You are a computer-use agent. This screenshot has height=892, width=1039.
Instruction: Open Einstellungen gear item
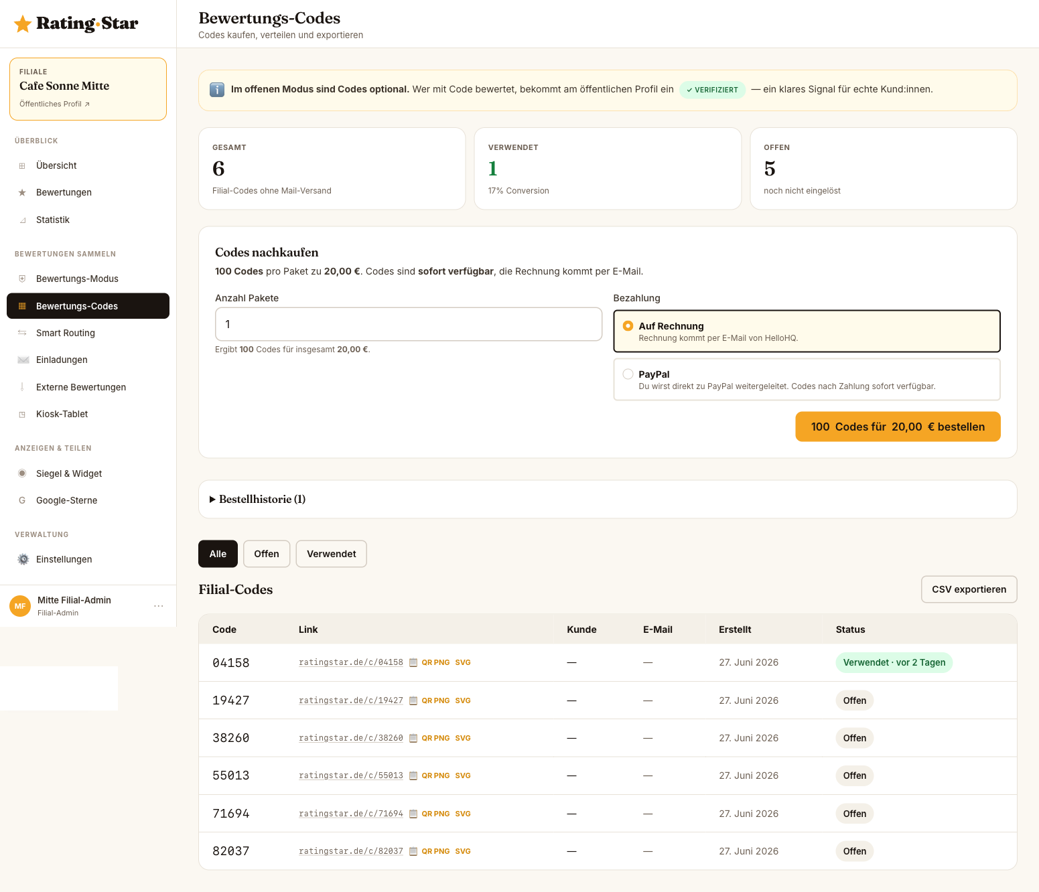pyautogui.click(x=88, y=559)
